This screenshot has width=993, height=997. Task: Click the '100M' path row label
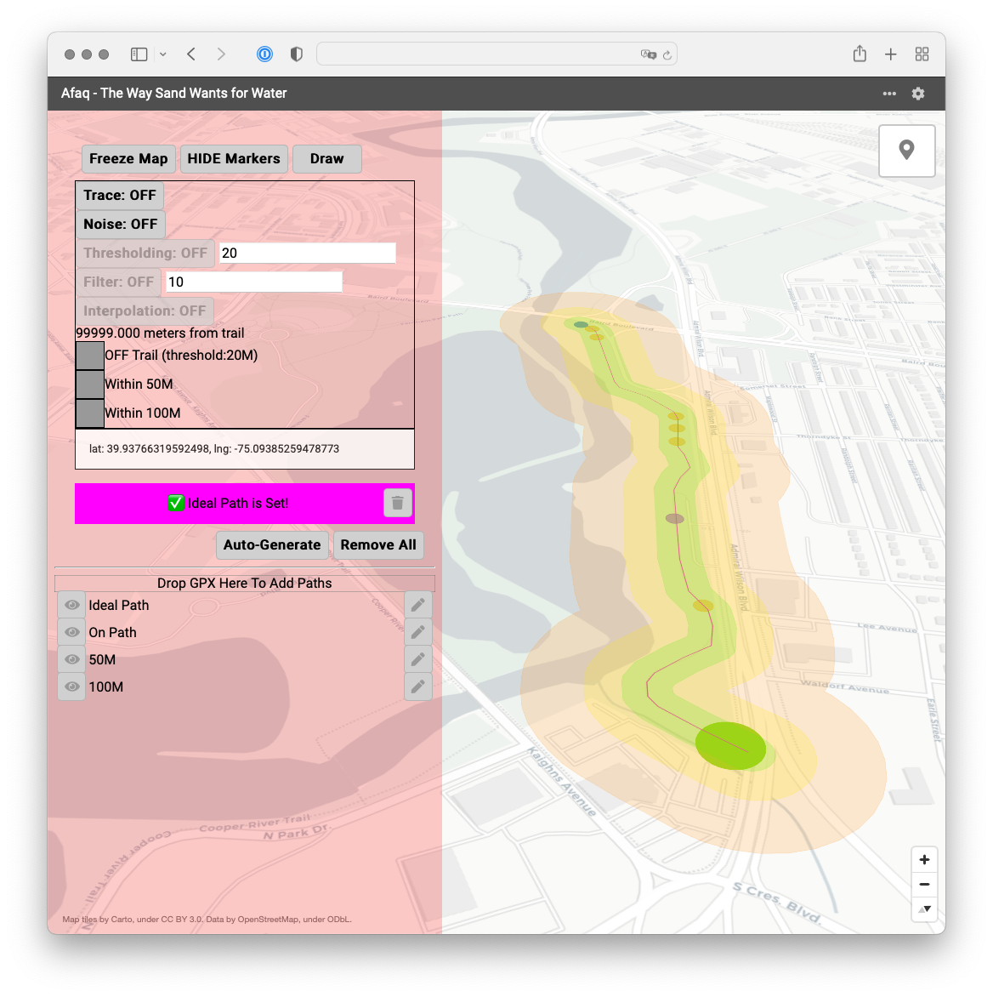tap(106, 687)
